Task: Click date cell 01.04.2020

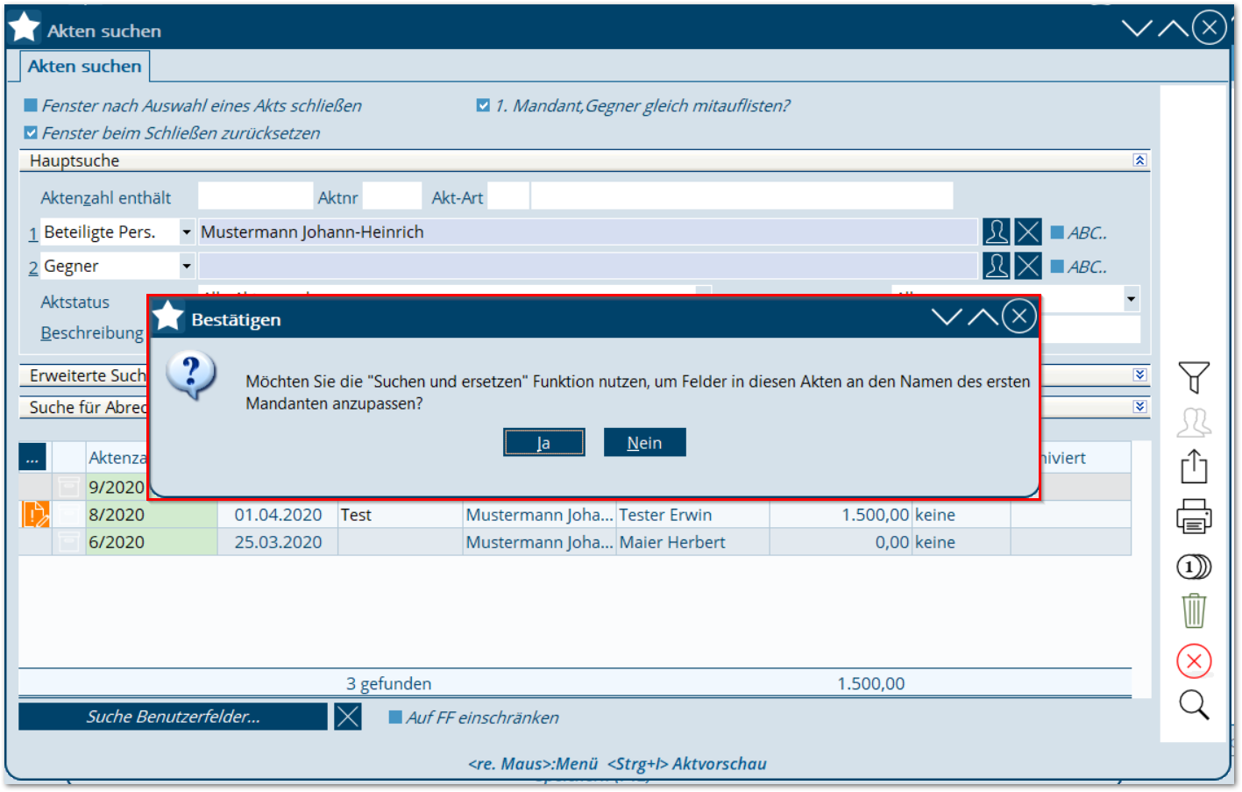Action: (278, 515)
